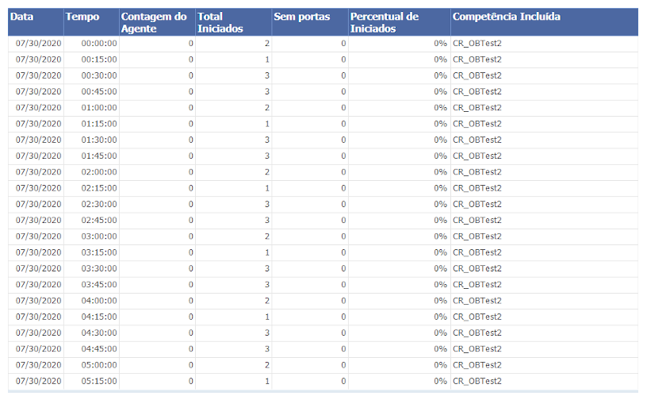Select the 05:15:00 time cell
This screenshot has height=396, width=647.
[x=92, y=382]
